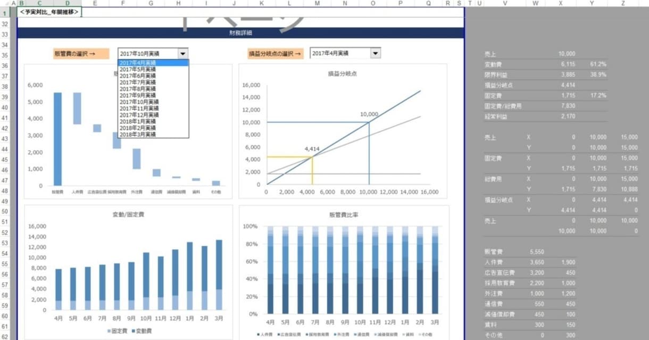649x340 pixels.
Task: Select row header 40
Action: pyautogui.click(x=5, y=107)
